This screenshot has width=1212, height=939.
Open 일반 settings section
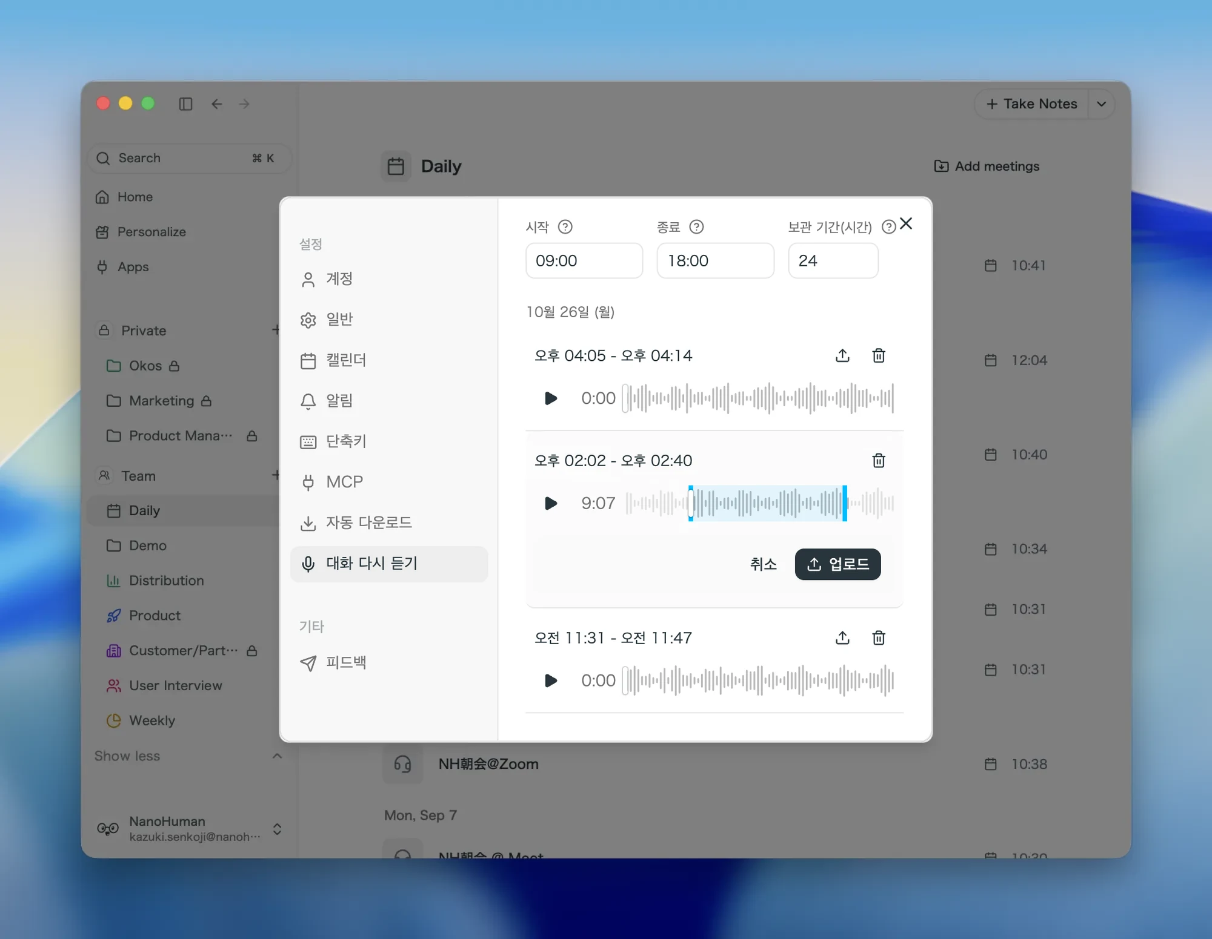click(x=389, y=320)
